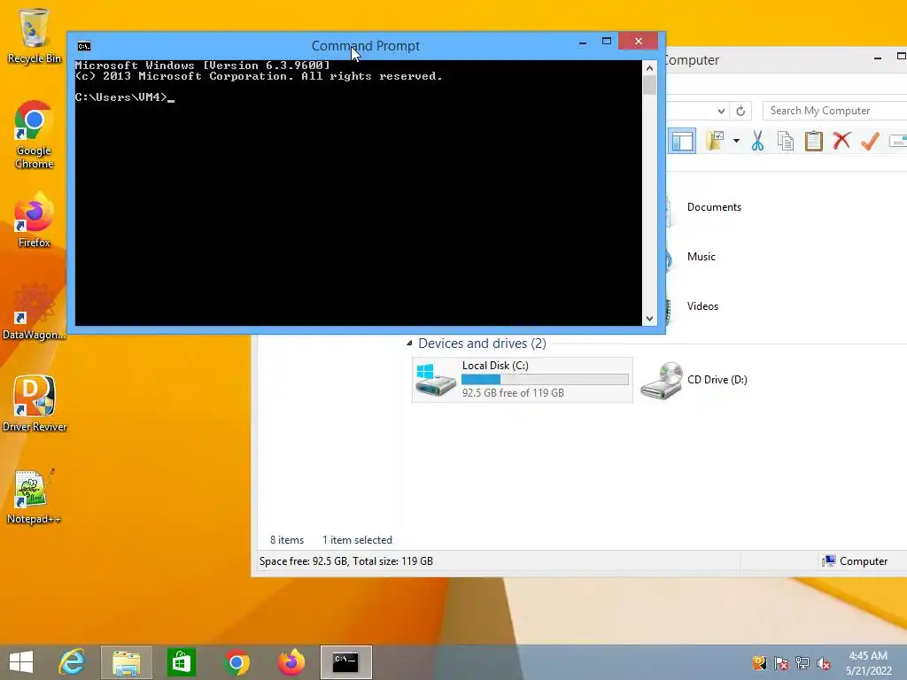Click the folder options icon in the Explorer toolbar
This screenshot has height=680, width=907.
tap(715, 141)
